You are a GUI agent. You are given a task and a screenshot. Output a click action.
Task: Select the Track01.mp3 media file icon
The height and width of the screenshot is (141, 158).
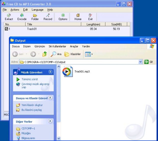(68, 72)
